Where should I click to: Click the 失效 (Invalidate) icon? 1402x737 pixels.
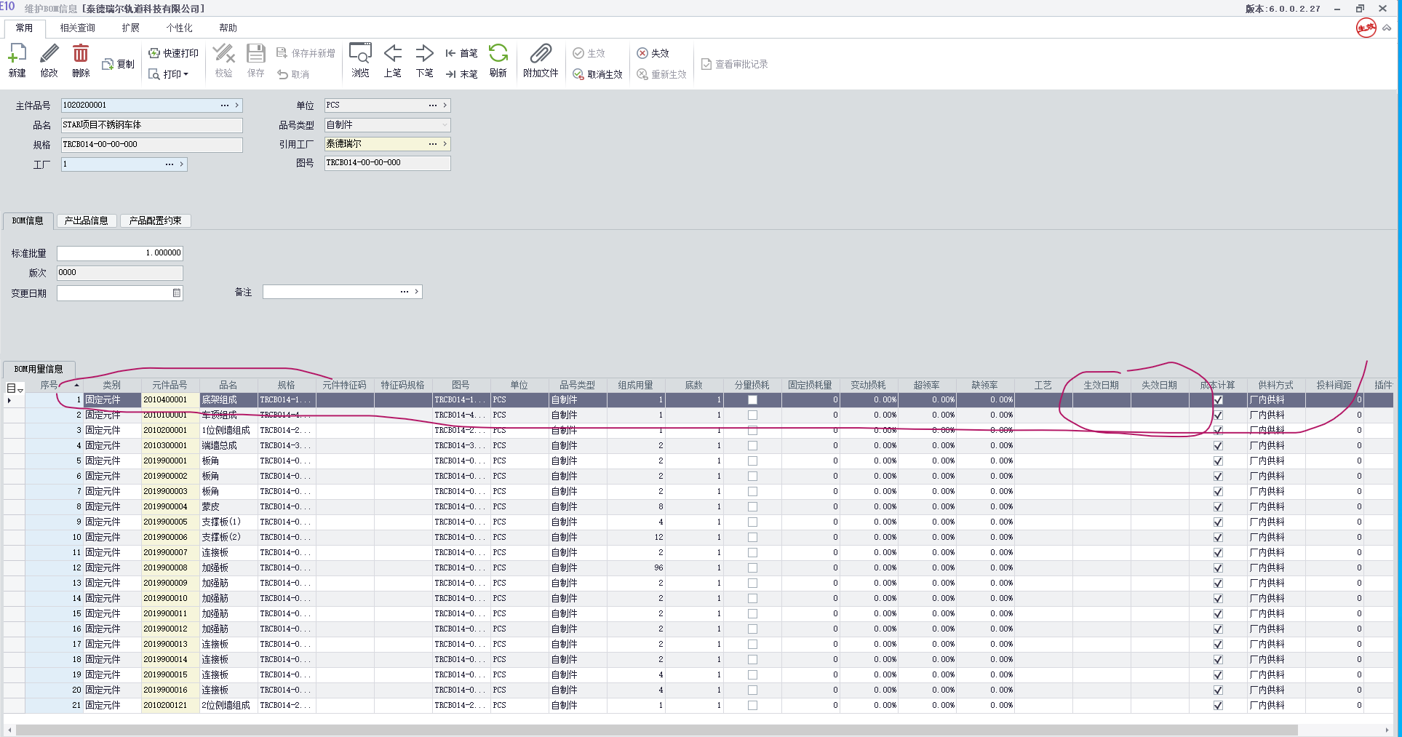642,53
